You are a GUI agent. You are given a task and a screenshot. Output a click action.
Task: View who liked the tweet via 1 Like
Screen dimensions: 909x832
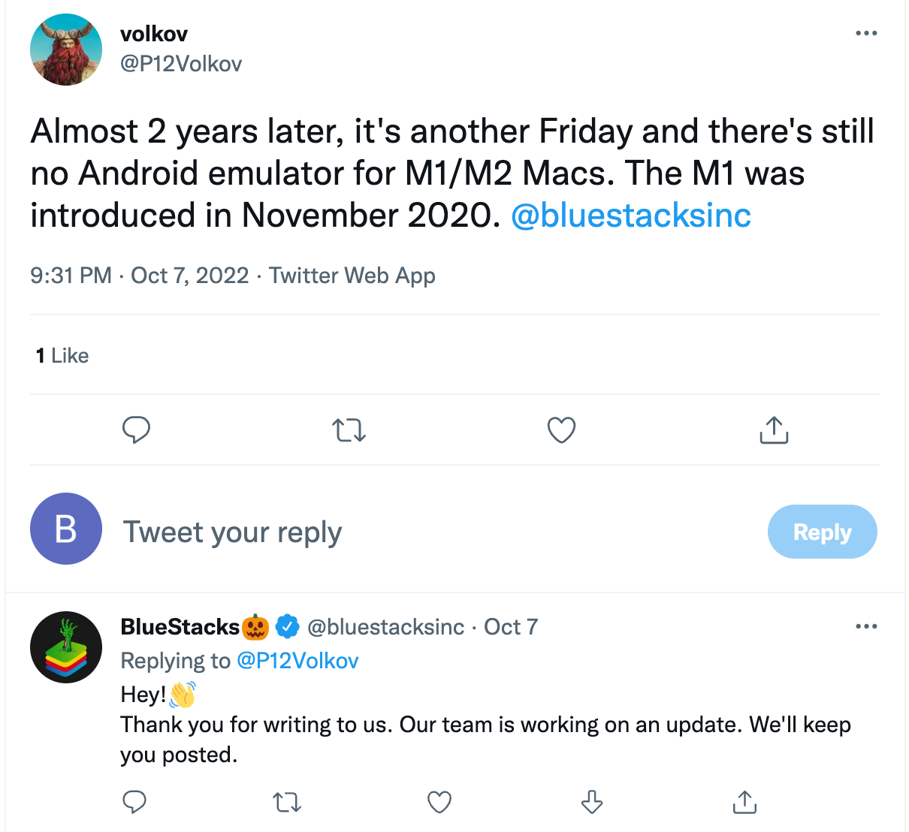[62, 355]
